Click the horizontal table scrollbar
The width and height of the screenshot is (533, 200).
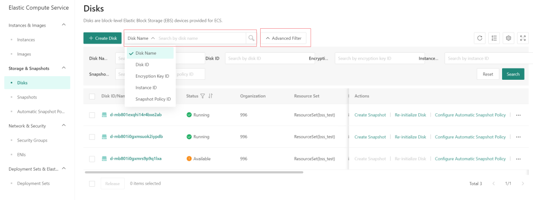[194, 172]
